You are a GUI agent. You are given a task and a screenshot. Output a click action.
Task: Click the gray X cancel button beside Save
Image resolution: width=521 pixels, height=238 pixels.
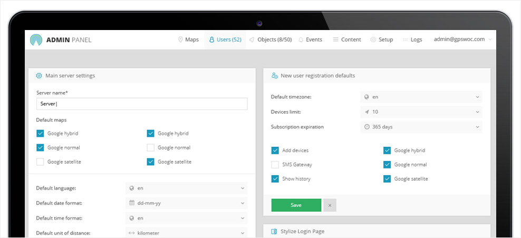[330, 205]
